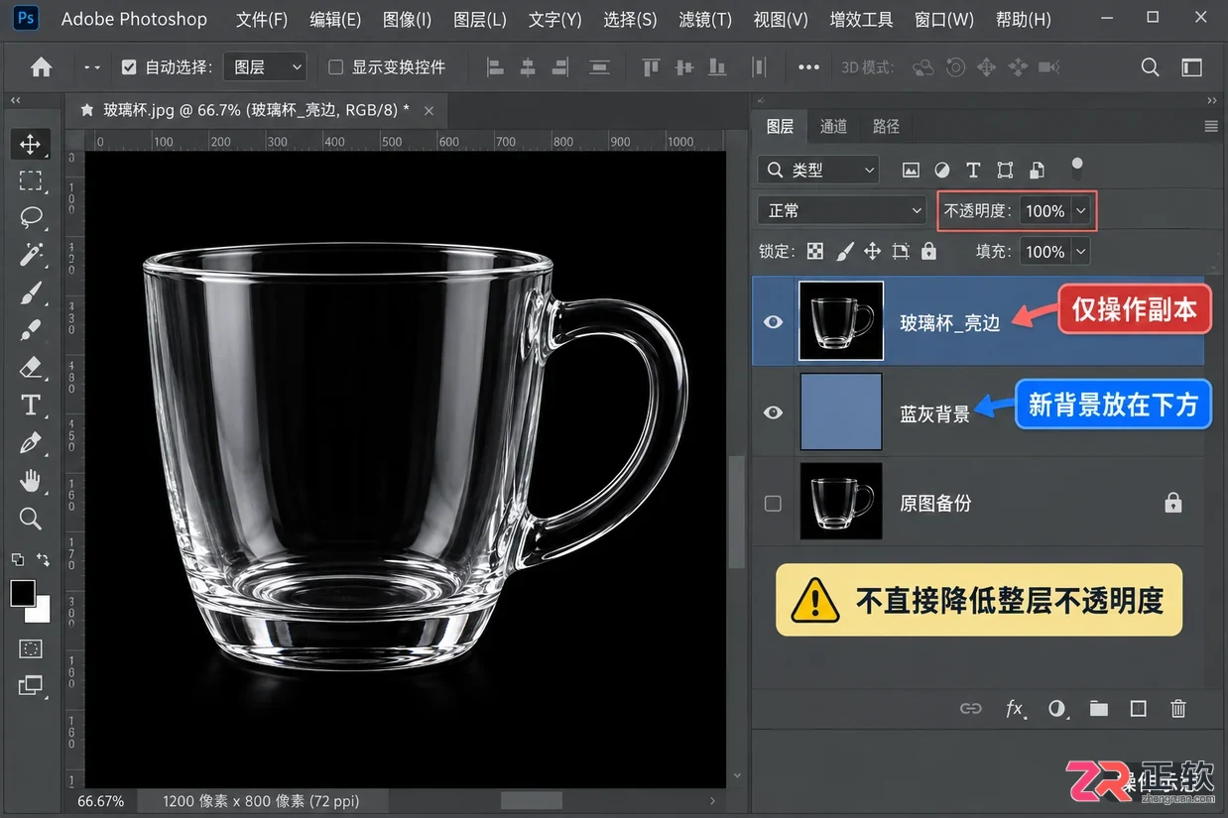Toggle the 自动选择 checkbox

click(x=129, y=67)
